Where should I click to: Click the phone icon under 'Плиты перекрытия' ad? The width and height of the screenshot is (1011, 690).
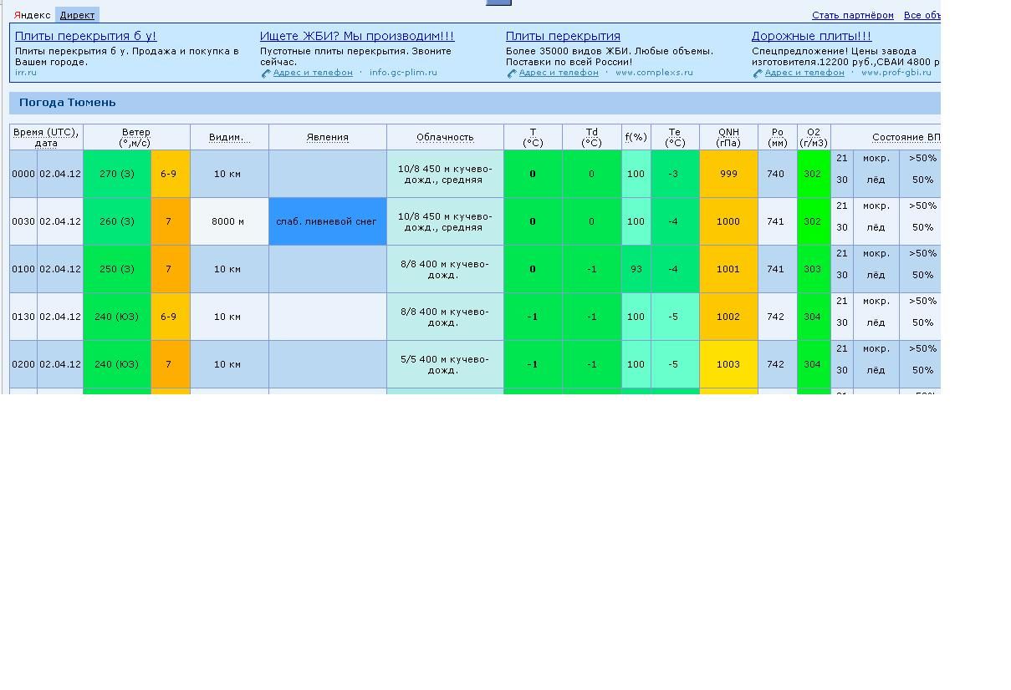512,74
